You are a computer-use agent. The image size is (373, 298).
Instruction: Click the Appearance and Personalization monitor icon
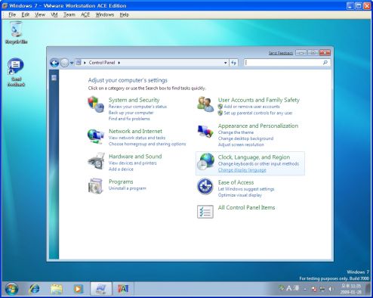pyautogui.click(x=205, y=132)
